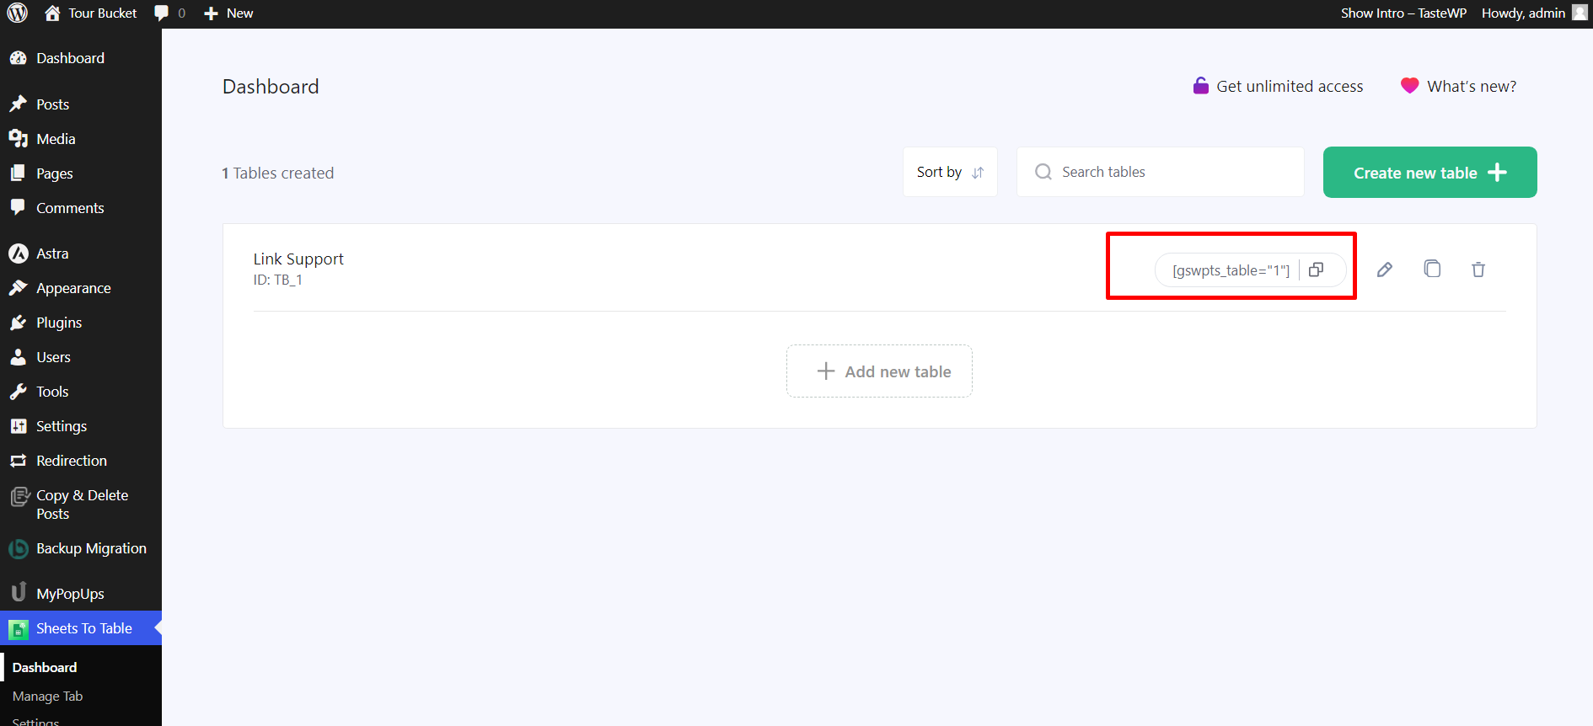The image size is (1593, 726).
Task: Click the admin avatar image
Action: click(1580, 13)
